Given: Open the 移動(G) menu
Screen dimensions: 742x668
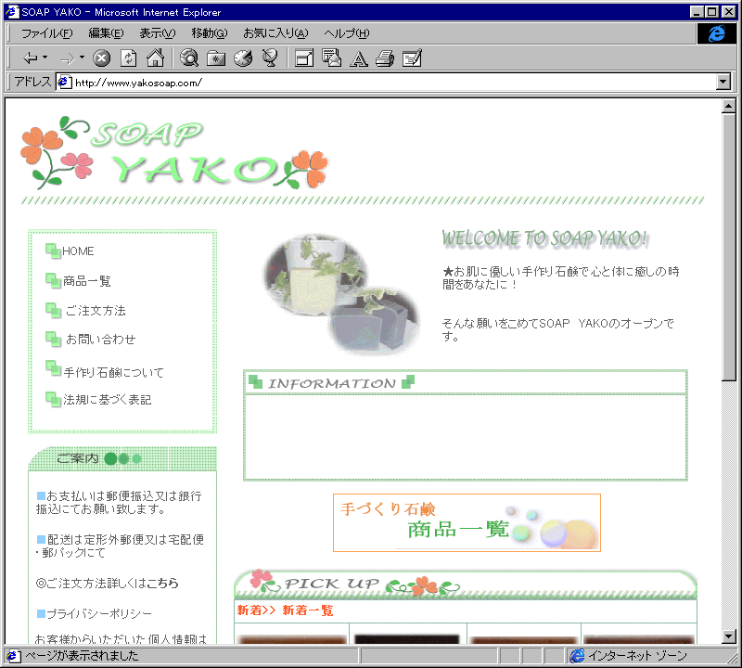Looking at the screenshot, I should pyautogui.click(x=210, y=33).
